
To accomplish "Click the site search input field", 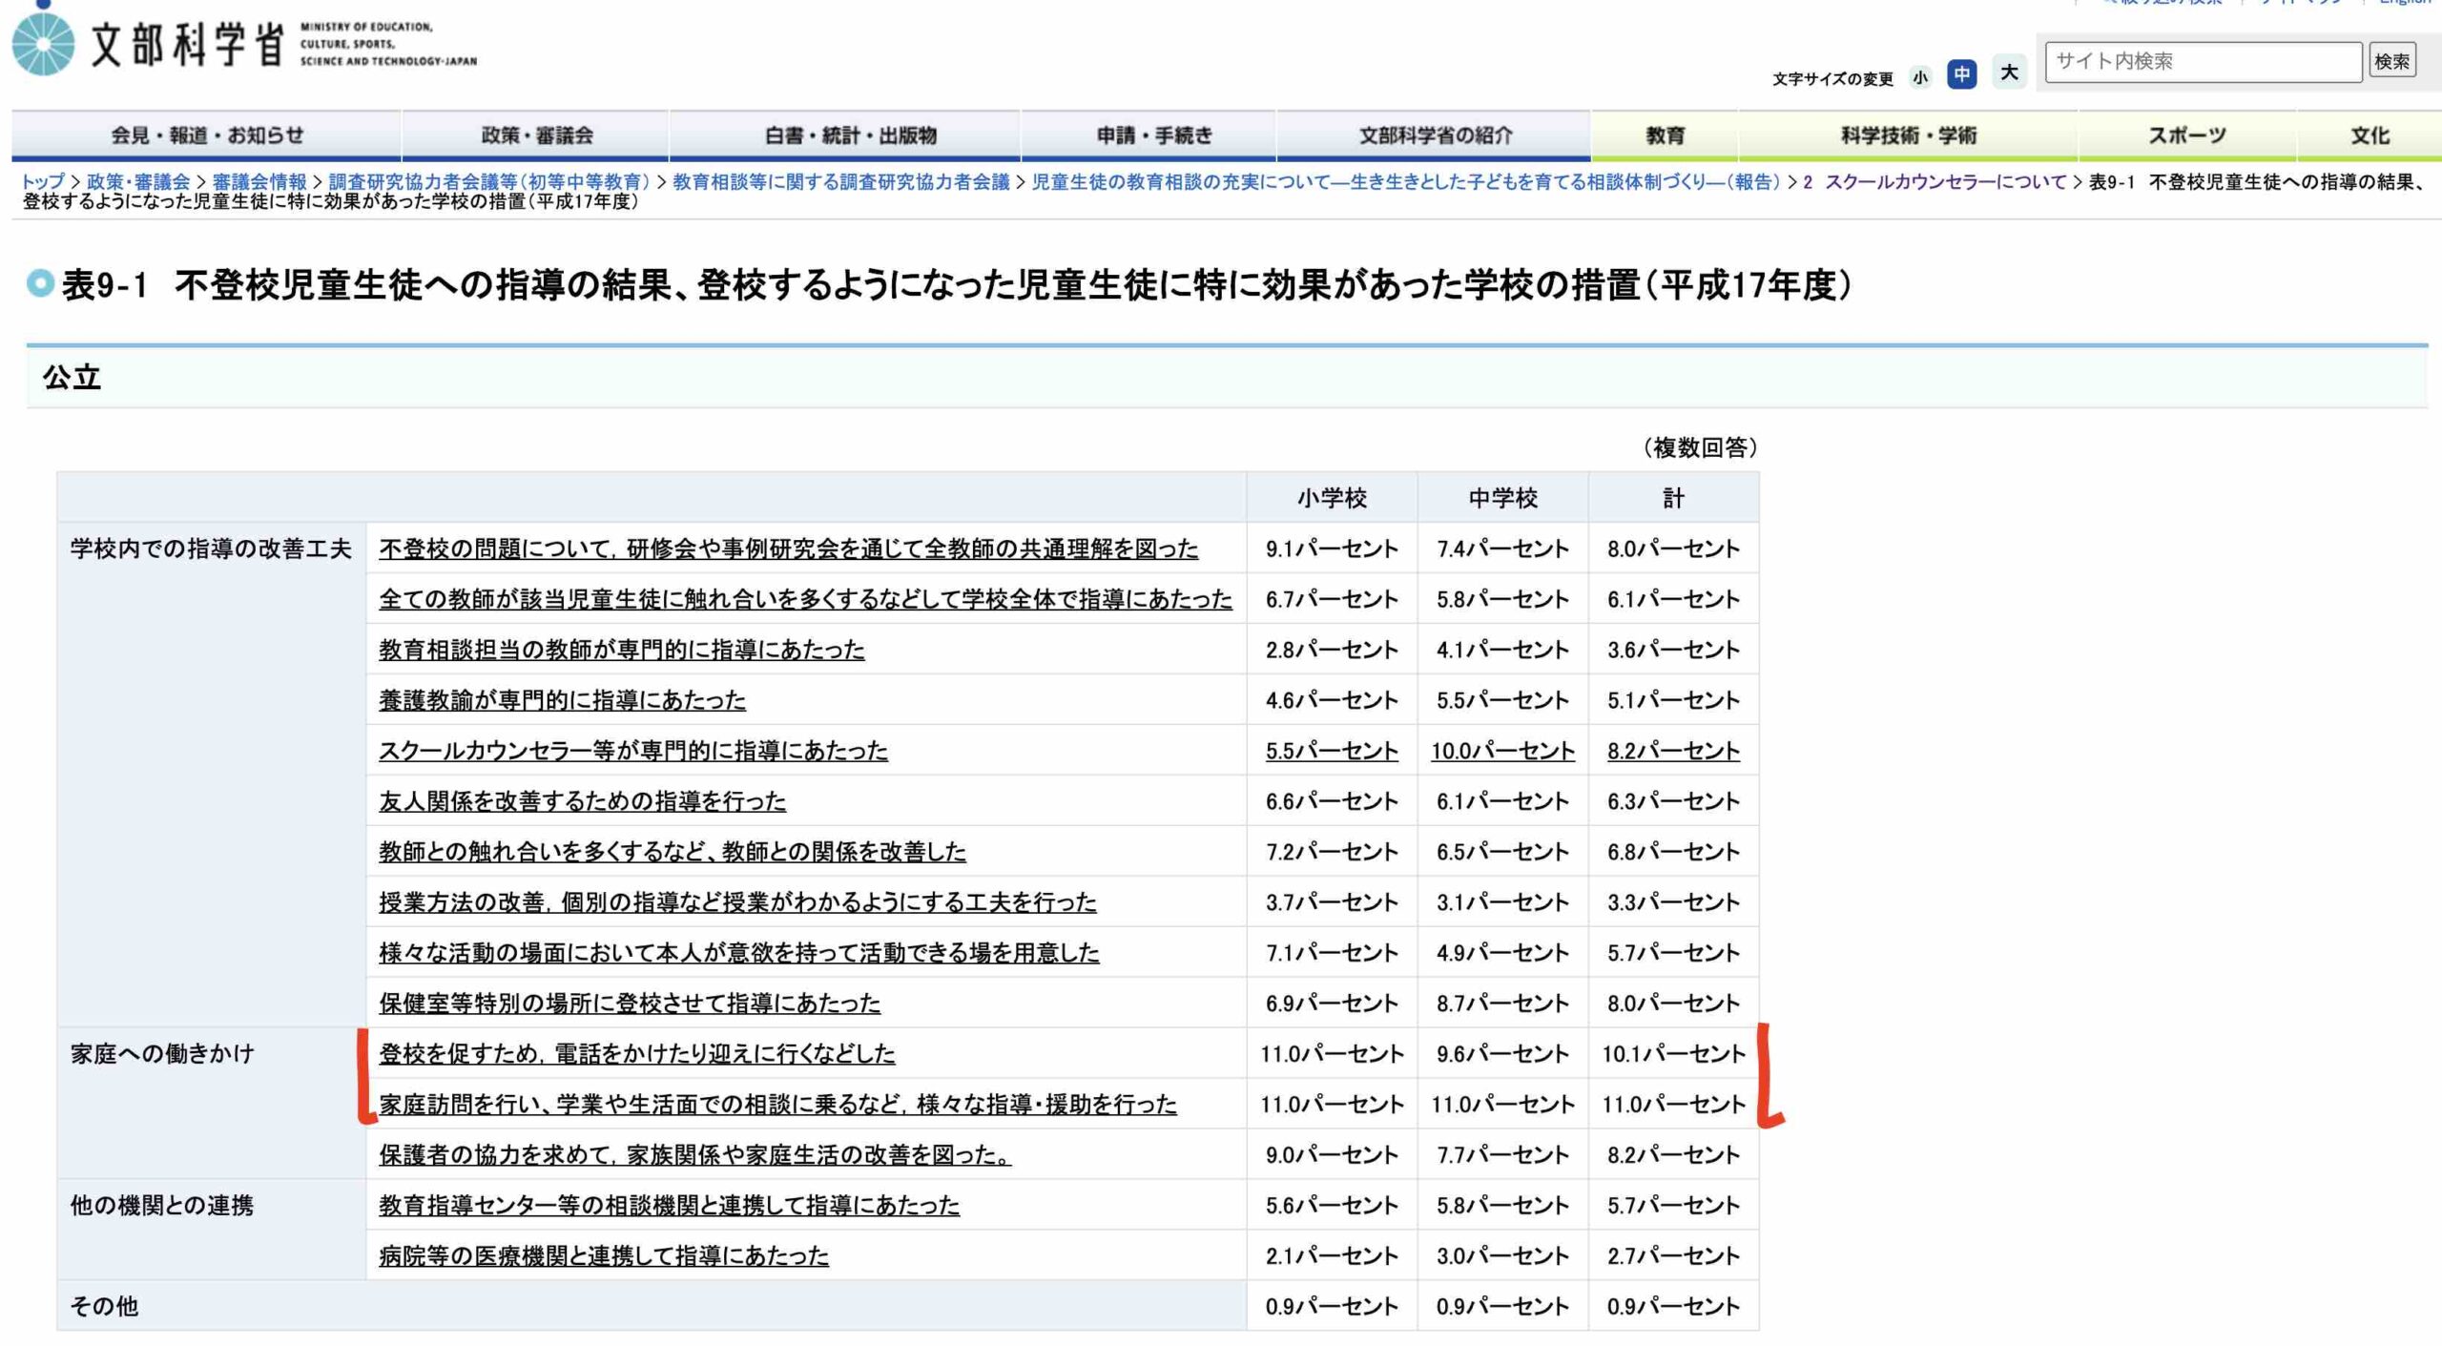I will (2202, 62).
